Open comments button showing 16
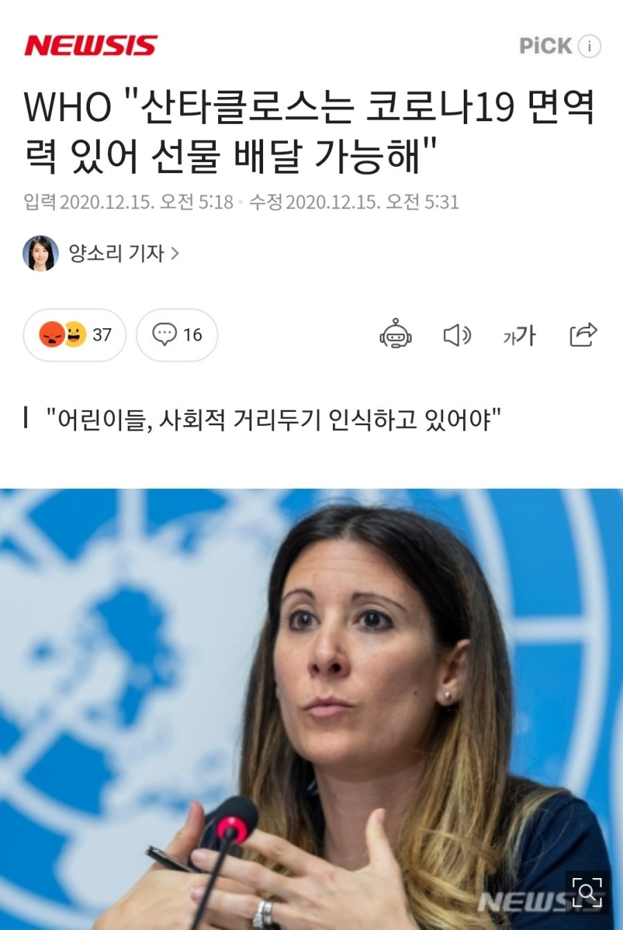This screenshot has height=930, width=623. pos(177,334)
